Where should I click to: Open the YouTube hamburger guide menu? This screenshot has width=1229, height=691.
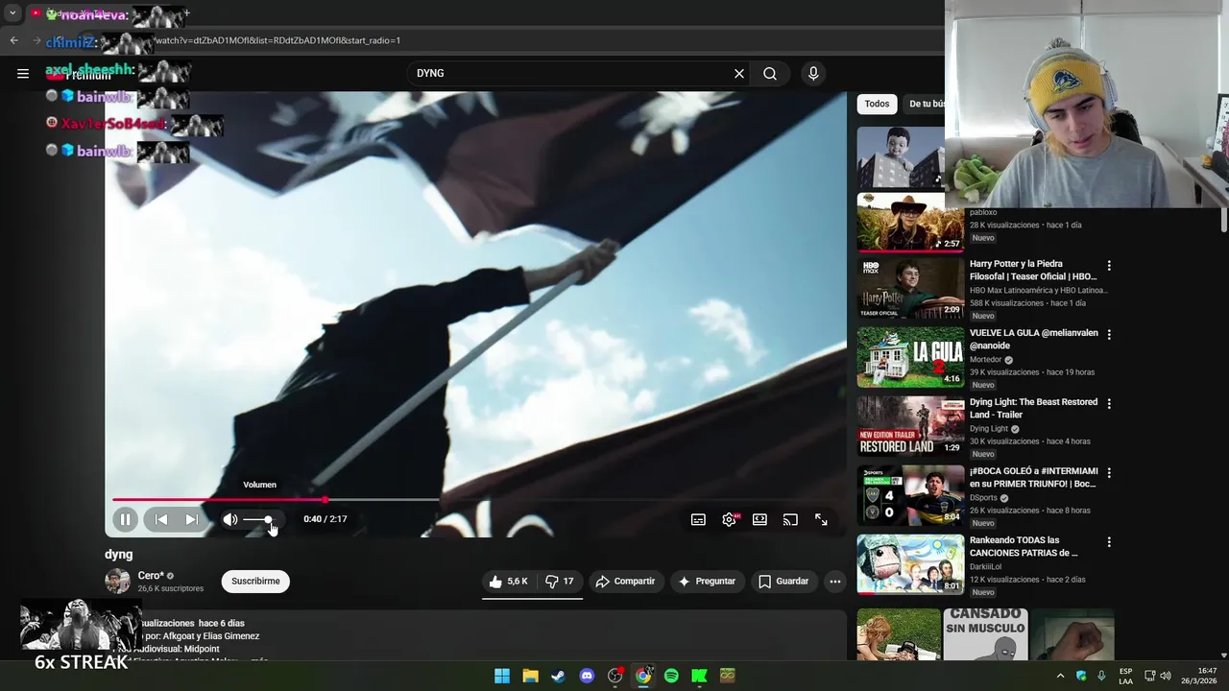[x=23, y=73]
